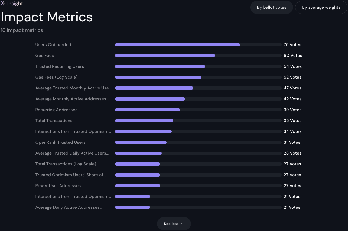Click Trusted Optimism Users' Share label
This screenshot has width=348, height=231.
click(x=70, y=175)
